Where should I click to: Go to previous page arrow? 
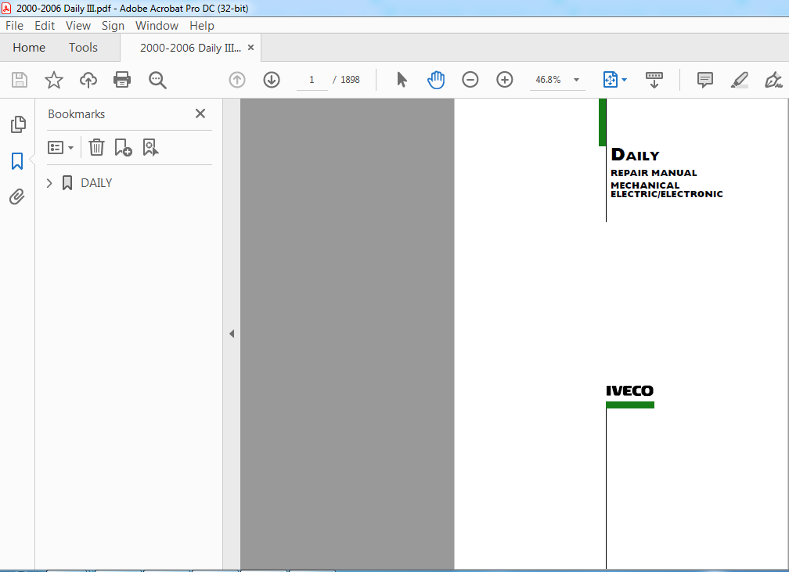tap(237, 80)
